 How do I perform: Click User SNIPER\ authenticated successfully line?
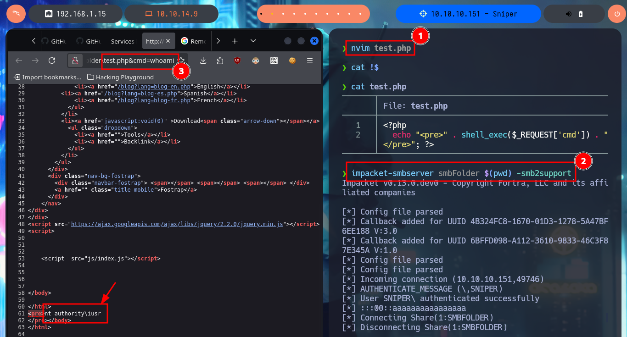click(x=441, y=298)
